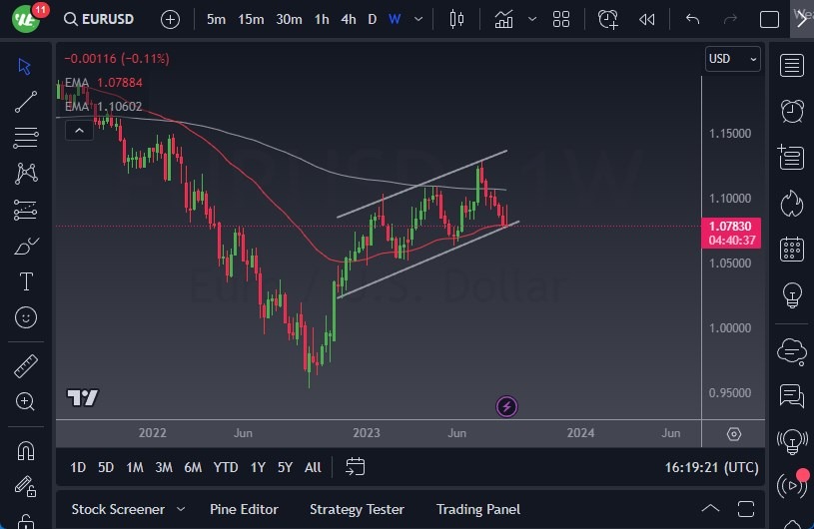Select the brush drawing tool
This screenshot has width=814, height=529.
[x=26, y=246]
